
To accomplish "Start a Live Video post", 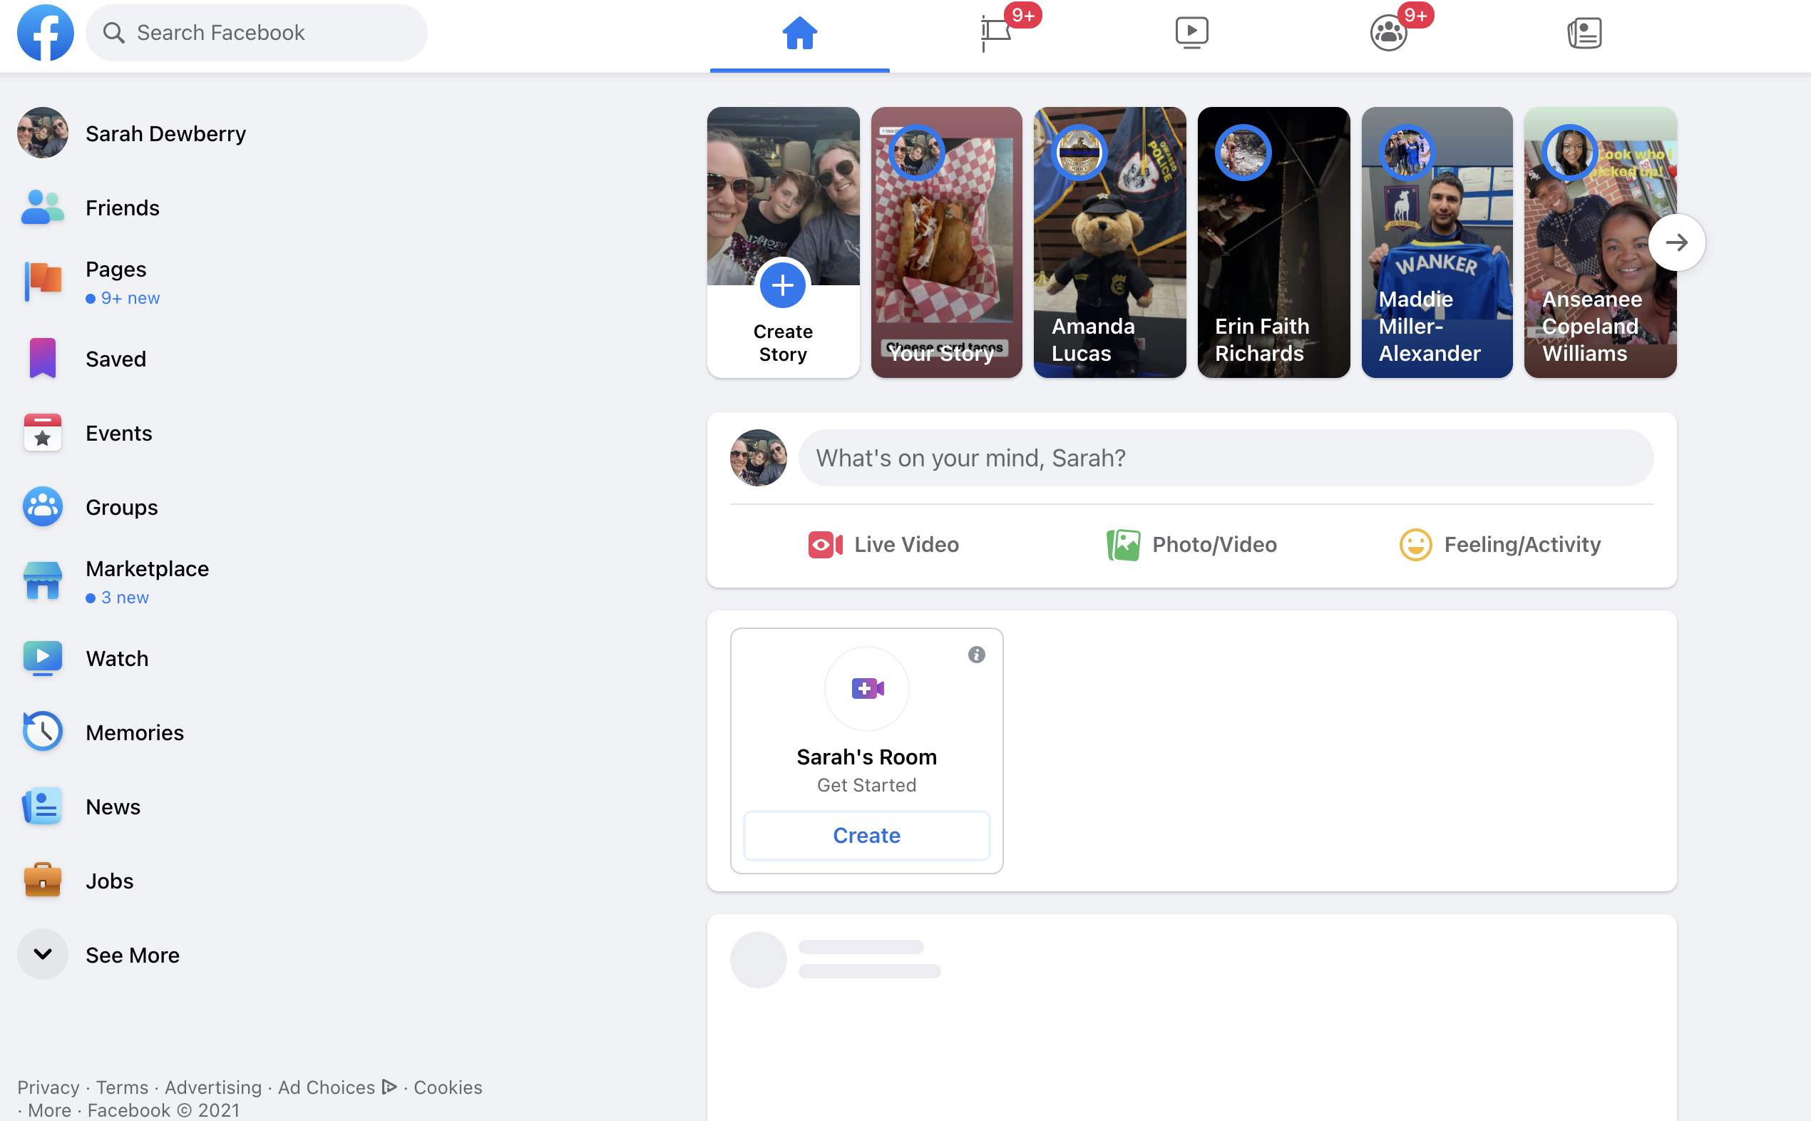I will [x=883, y=545].
